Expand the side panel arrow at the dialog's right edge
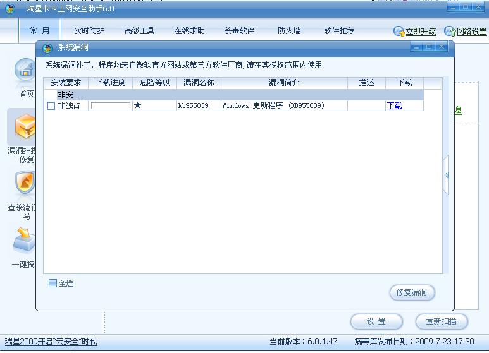 point(446,175)
